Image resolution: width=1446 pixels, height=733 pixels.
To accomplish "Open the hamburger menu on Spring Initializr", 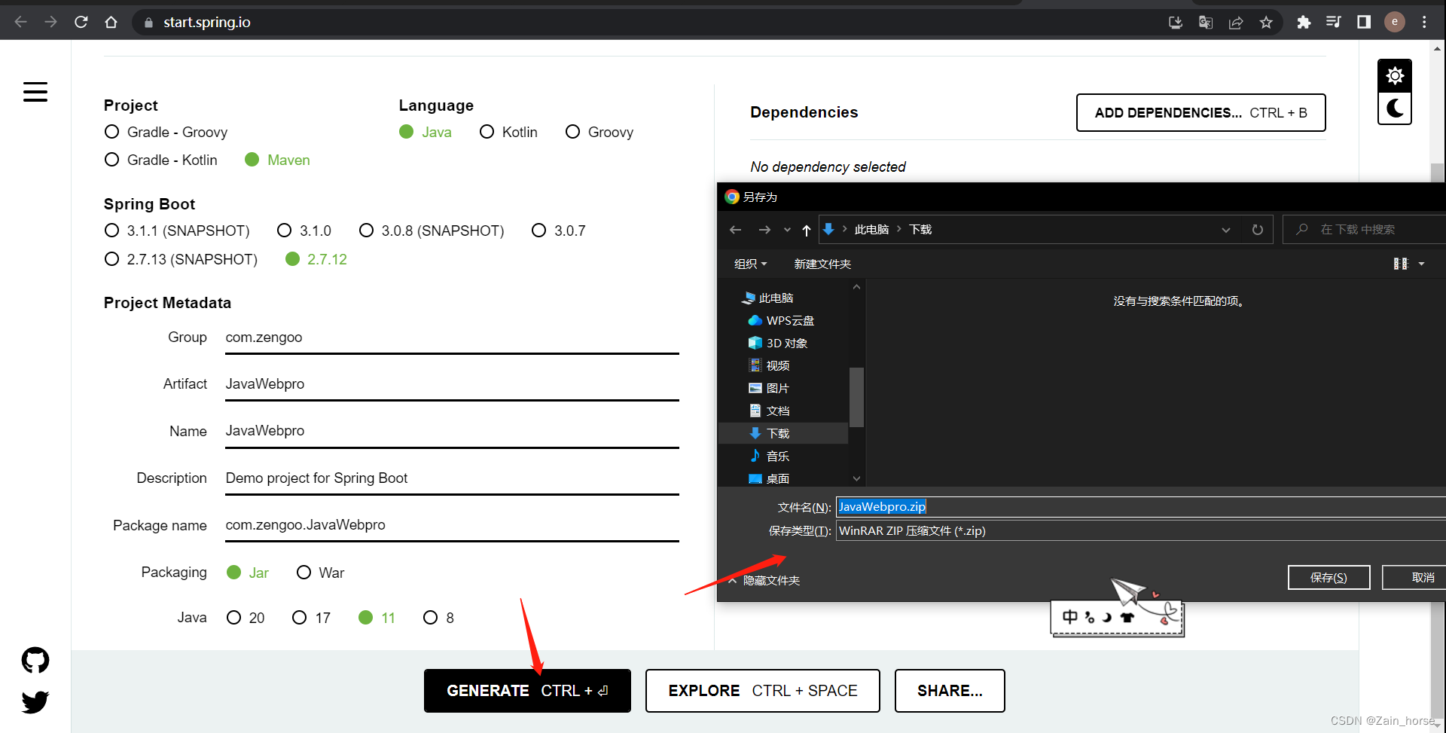I will (x=35, y=92).
